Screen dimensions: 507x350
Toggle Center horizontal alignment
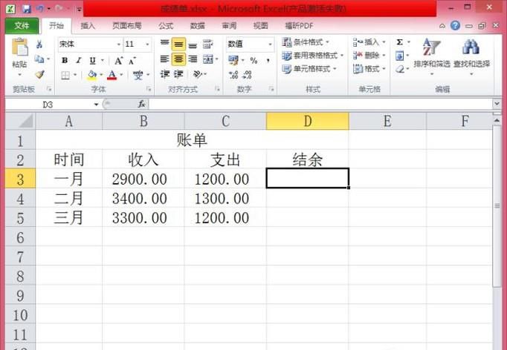tap(178, 59)
